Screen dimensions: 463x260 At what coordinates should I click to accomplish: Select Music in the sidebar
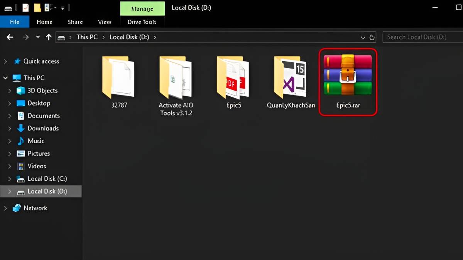point(36,141)
